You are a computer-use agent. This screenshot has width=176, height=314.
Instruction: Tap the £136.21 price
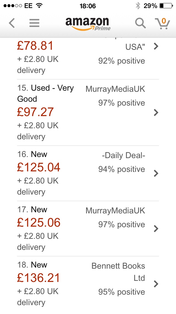38,278
